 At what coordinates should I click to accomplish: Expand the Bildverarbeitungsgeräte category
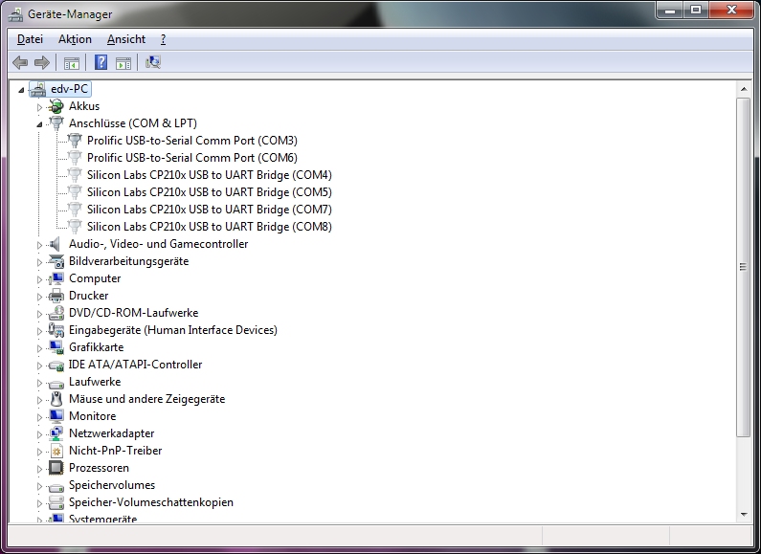(x=39, y=262)
